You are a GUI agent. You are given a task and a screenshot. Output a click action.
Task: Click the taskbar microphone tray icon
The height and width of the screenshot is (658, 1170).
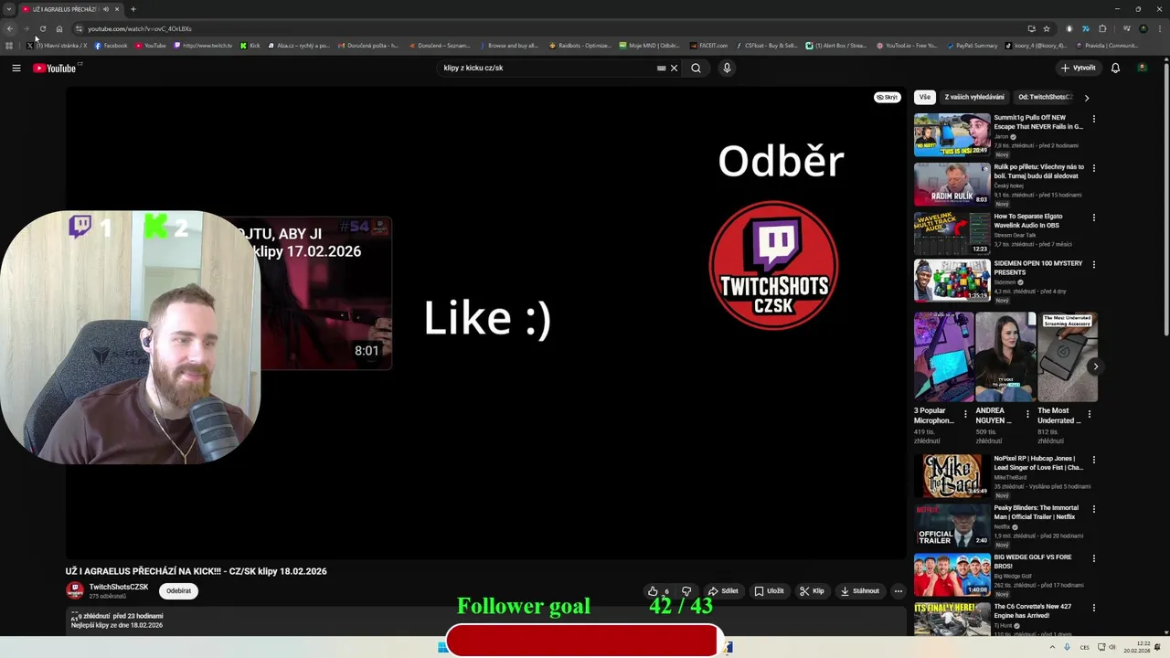[x=1068, y=647]
